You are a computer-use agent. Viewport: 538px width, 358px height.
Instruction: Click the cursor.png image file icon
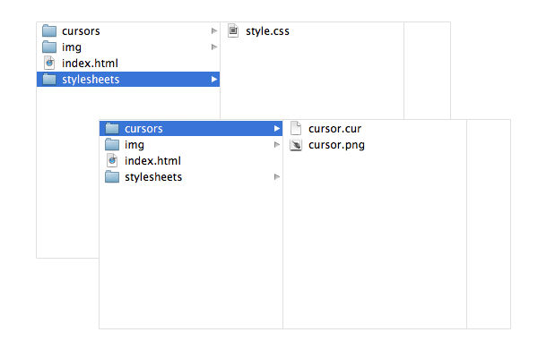tap(296, 145)
